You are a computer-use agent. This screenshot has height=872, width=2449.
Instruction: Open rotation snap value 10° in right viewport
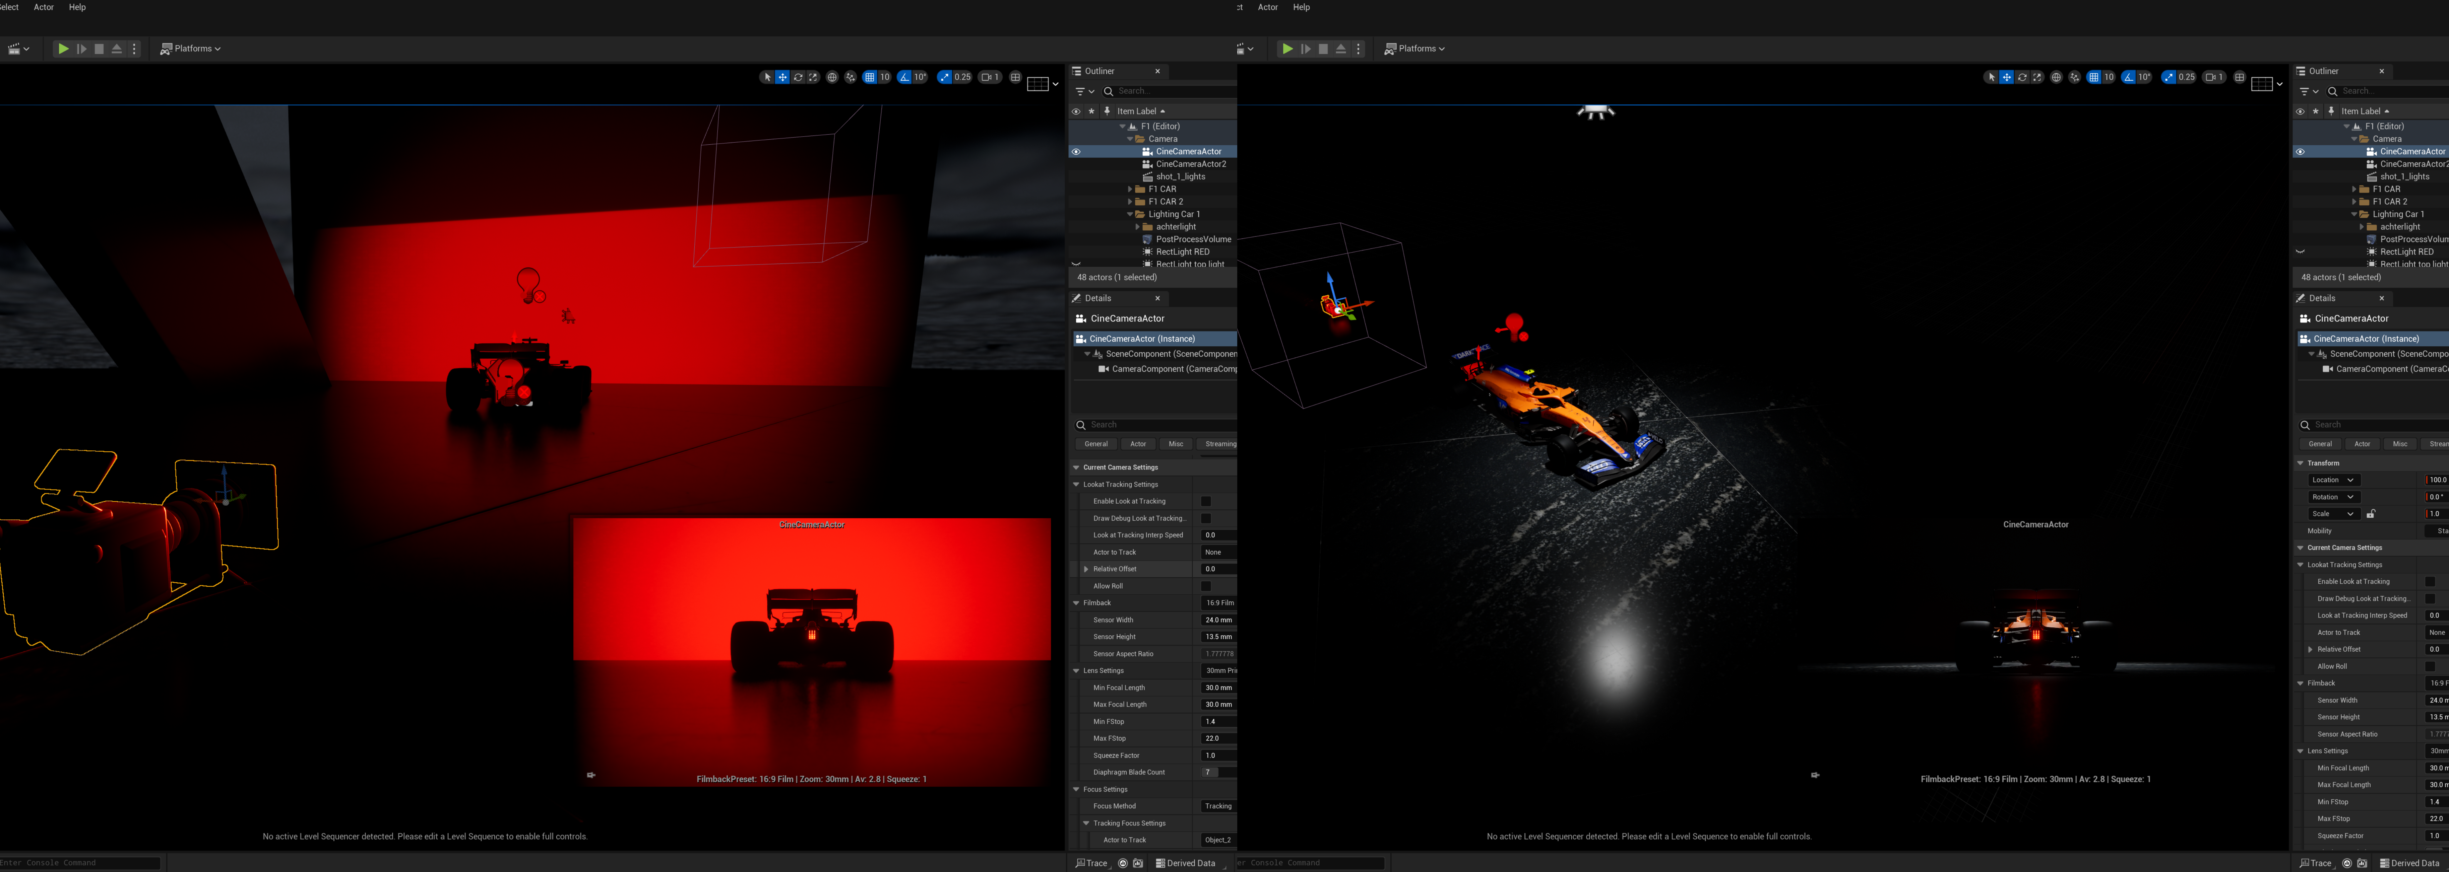[x=2145, y=77]
